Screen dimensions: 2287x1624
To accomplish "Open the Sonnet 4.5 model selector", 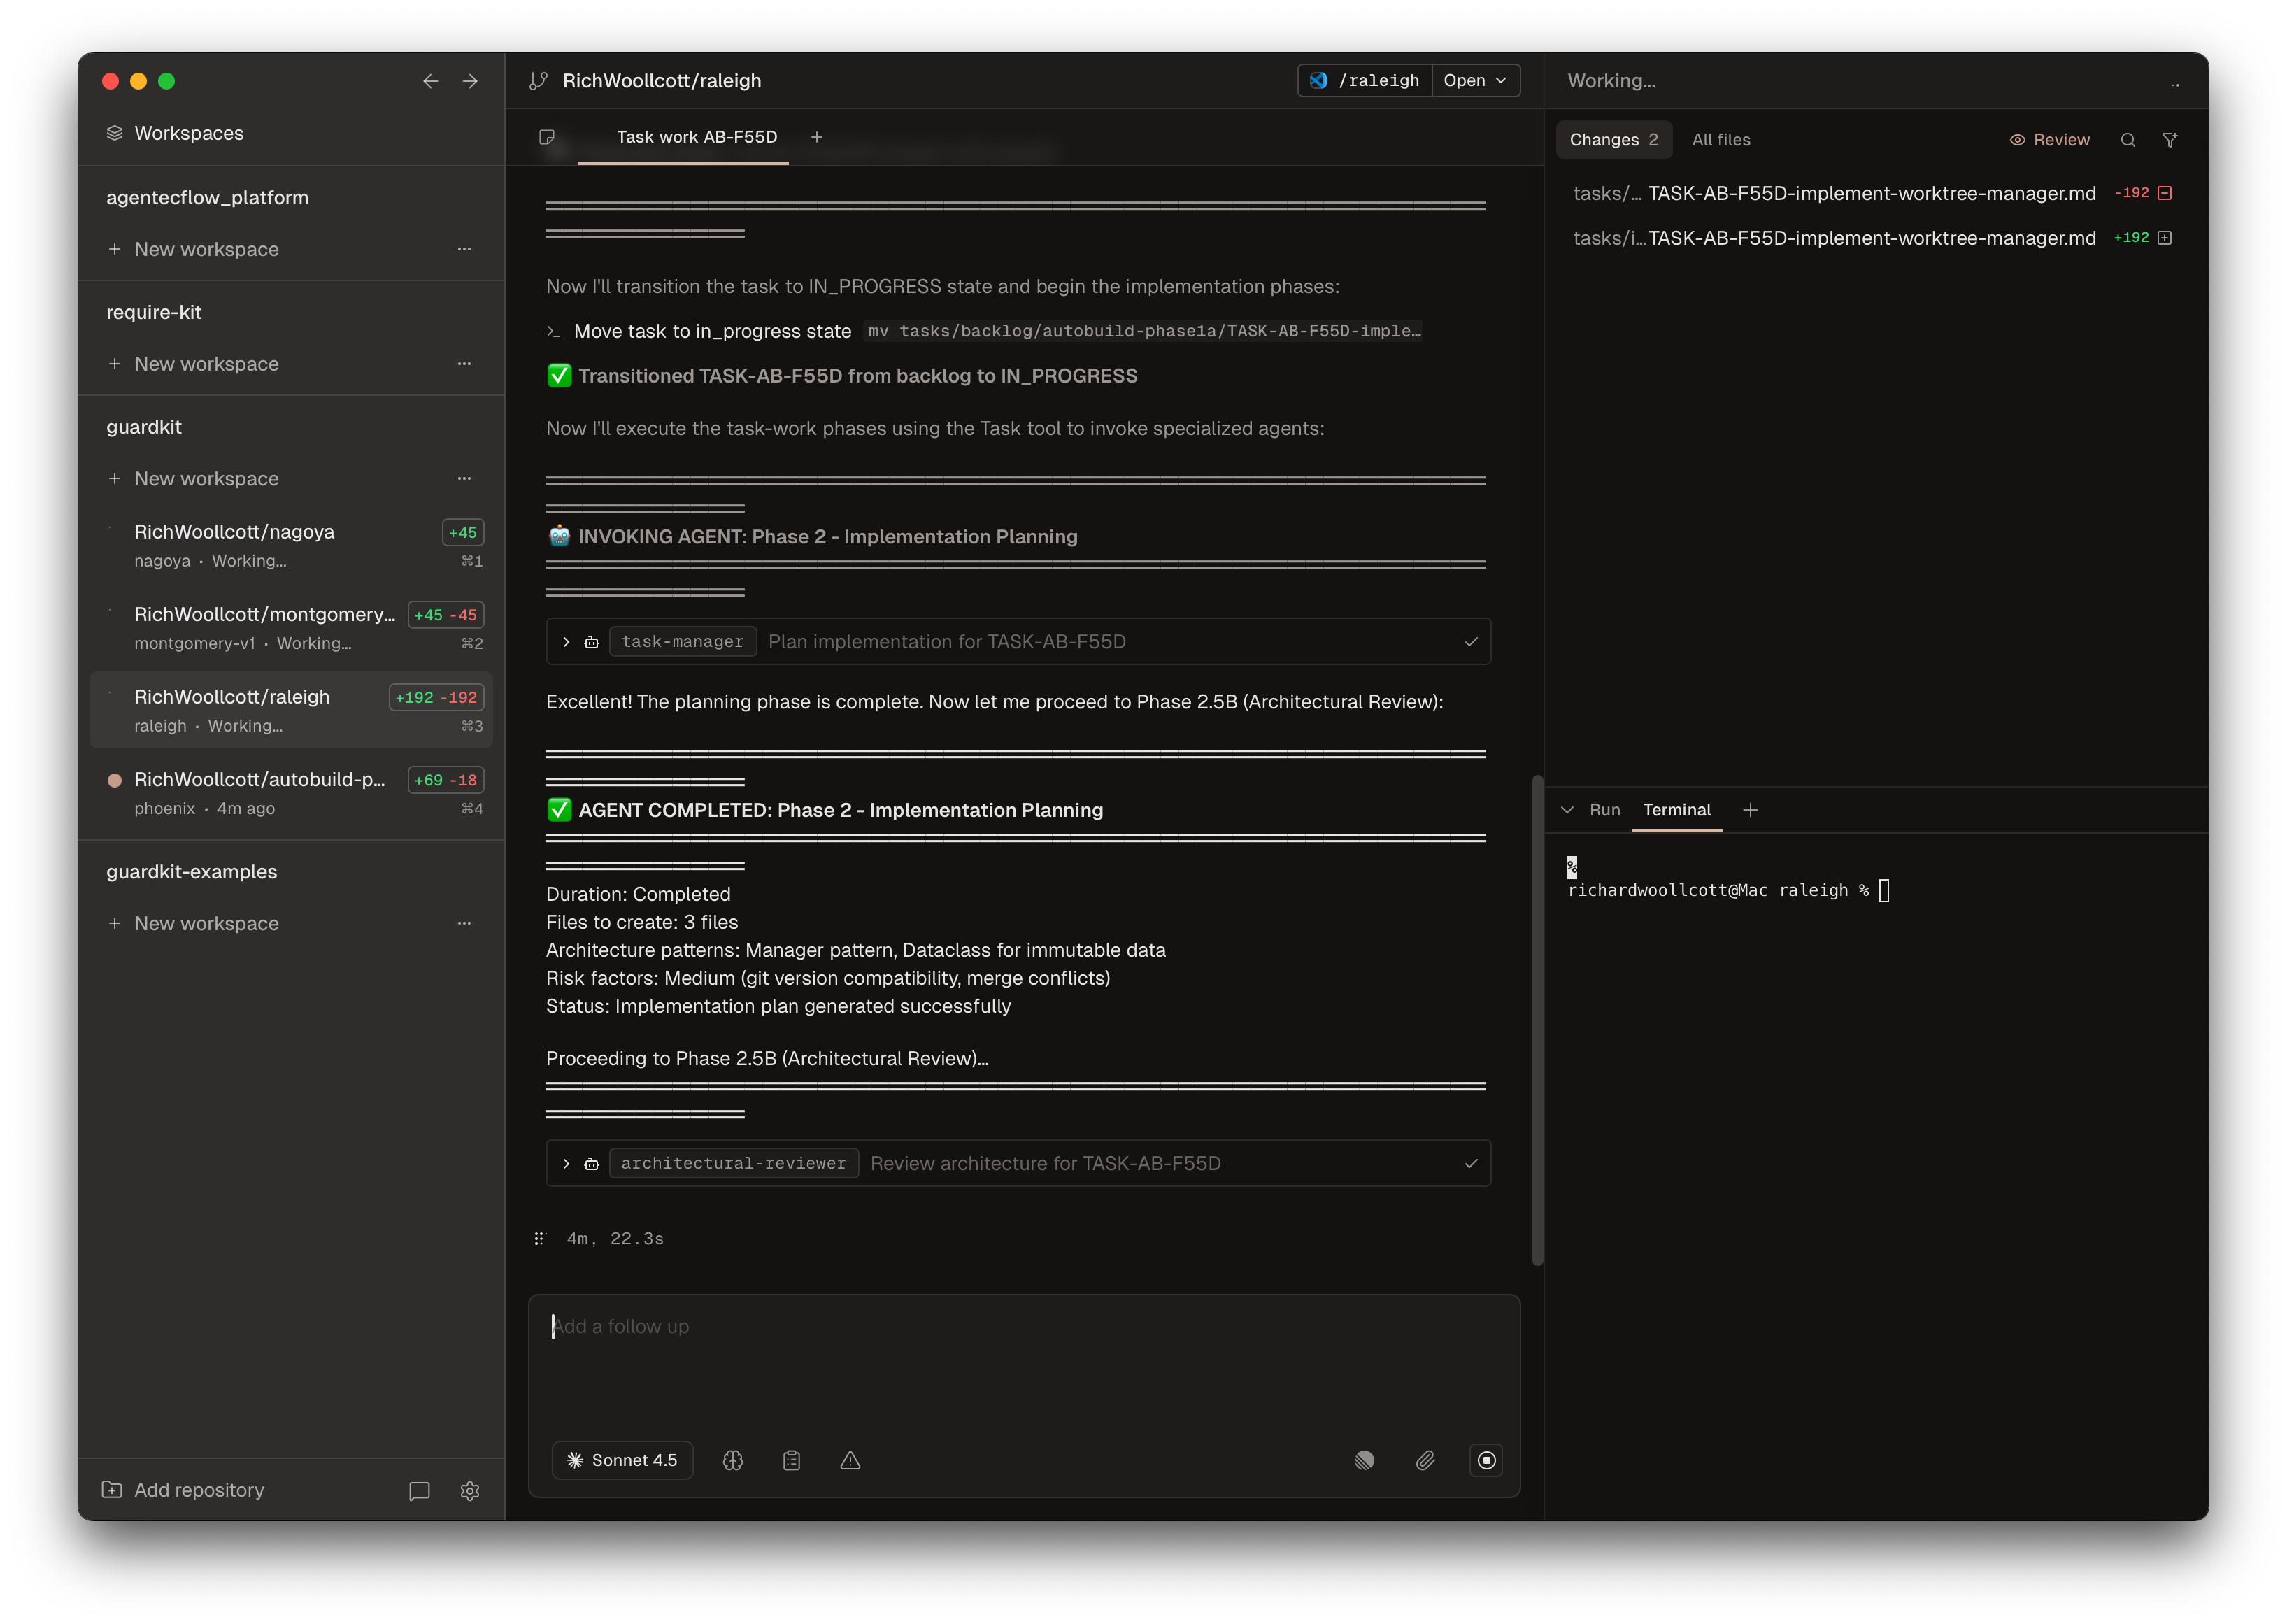I will [x=622, y=1460].
